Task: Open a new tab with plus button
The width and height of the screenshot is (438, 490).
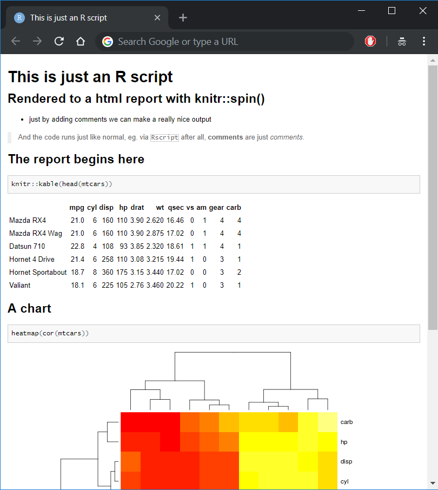Action: 183,18
